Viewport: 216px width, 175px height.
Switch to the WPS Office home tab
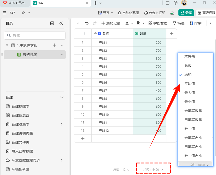pyautogui.click(x=15, y=3)
